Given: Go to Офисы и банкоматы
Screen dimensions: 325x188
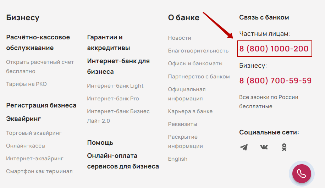Looking at the screenshot, I should pyautogui.click(x=195, y=63).
